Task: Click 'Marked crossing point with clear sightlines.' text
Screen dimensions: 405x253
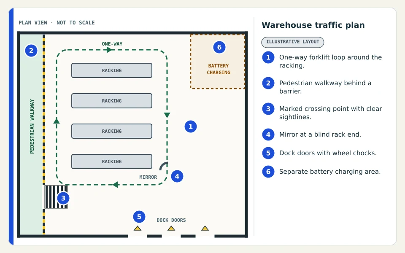Action: [330, 113]
